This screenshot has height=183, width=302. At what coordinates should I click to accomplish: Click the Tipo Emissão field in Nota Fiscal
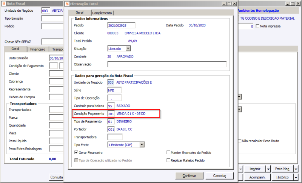click(52, 18)
